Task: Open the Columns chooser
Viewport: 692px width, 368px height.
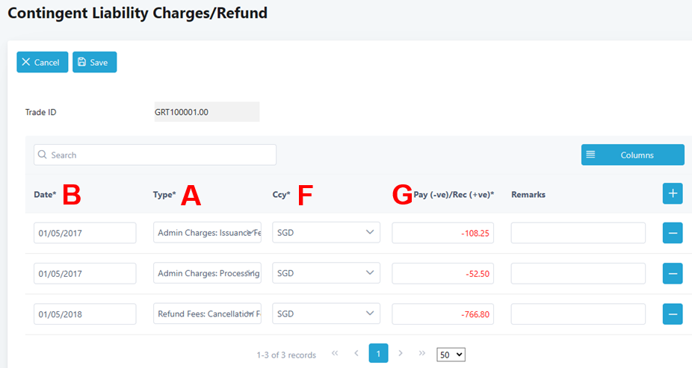Action: pyautogui.click(x=632, y=155)
